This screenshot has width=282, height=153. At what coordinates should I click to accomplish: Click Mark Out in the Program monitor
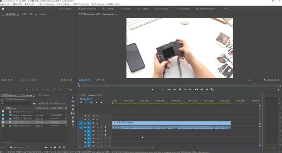tap(163, 90)
